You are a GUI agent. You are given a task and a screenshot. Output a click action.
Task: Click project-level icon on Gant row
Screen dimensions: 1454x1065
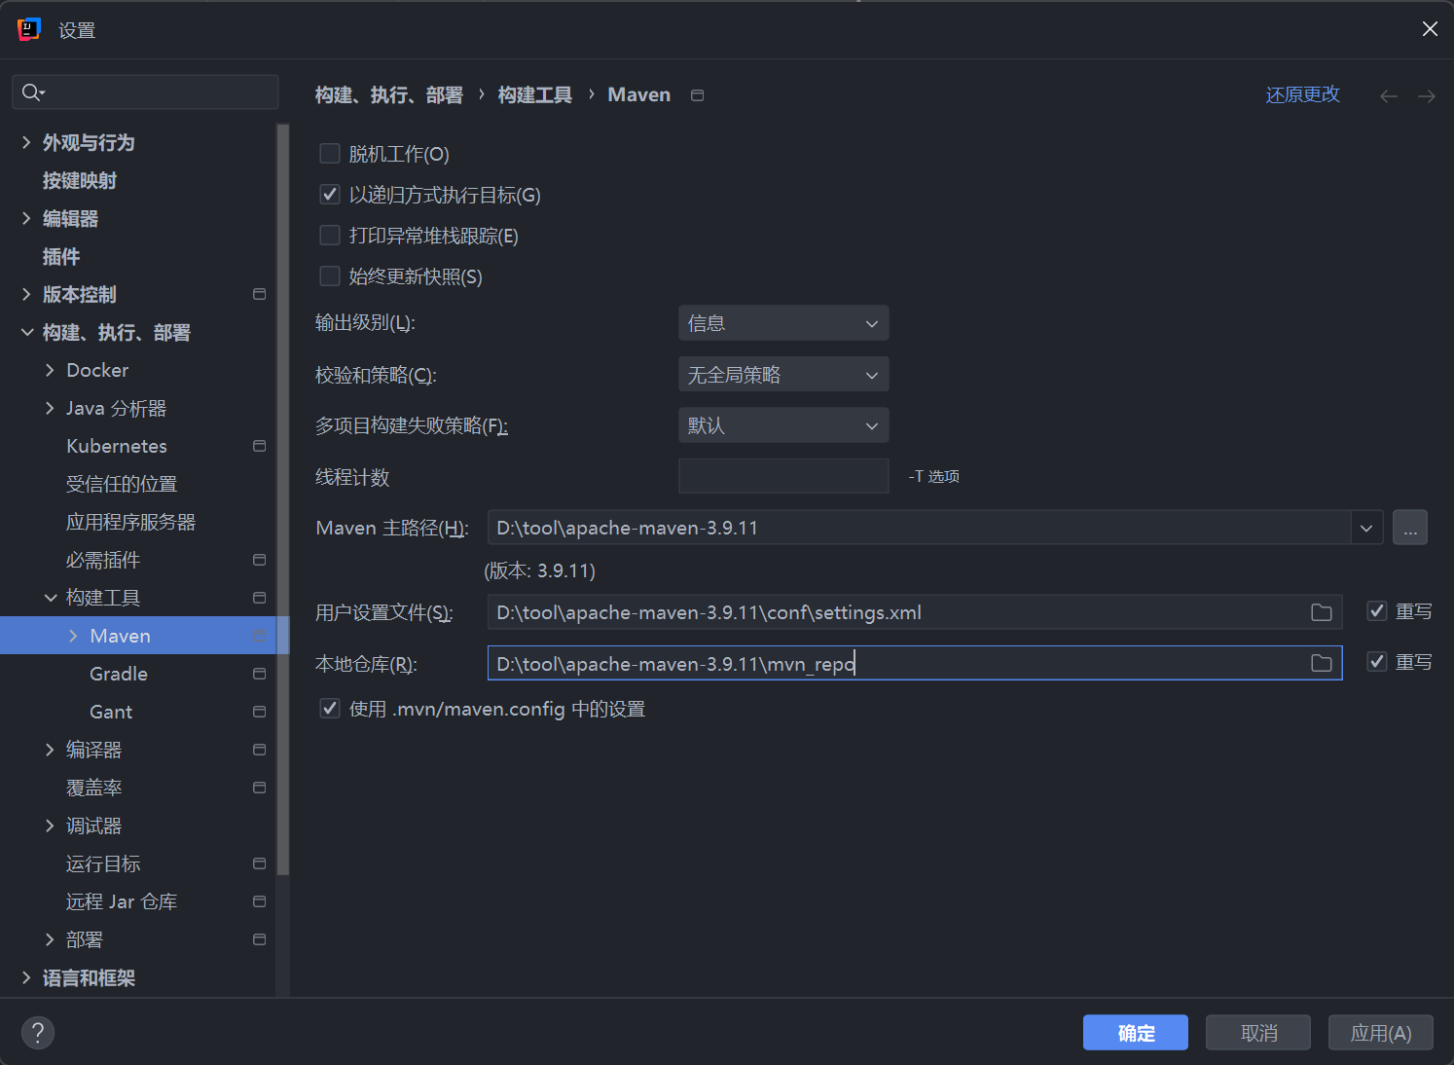tap(259, 712)
